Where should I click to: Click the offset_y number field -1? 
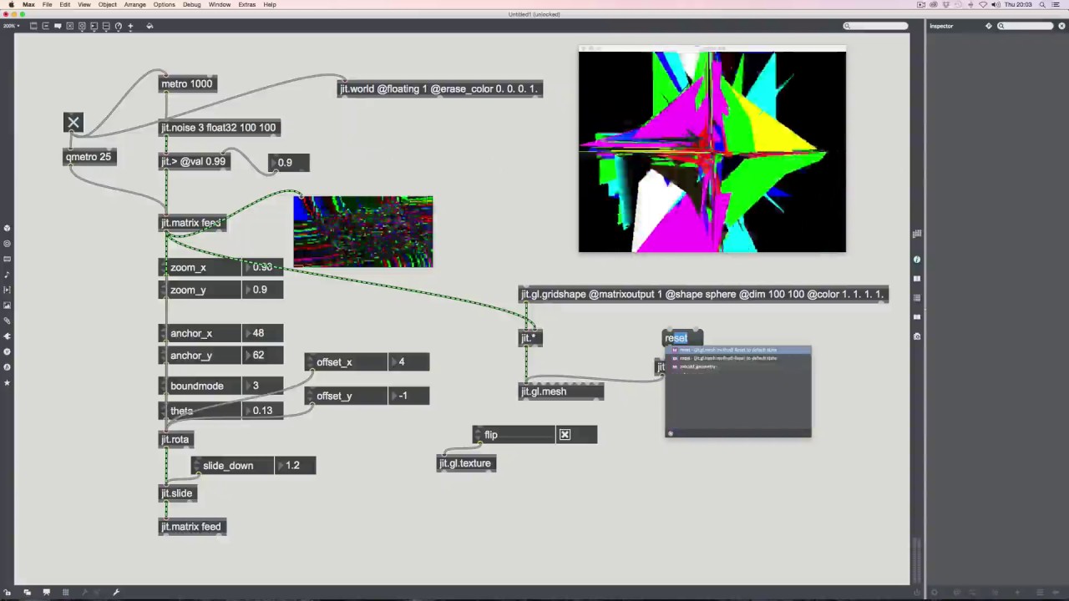[409, 396]
